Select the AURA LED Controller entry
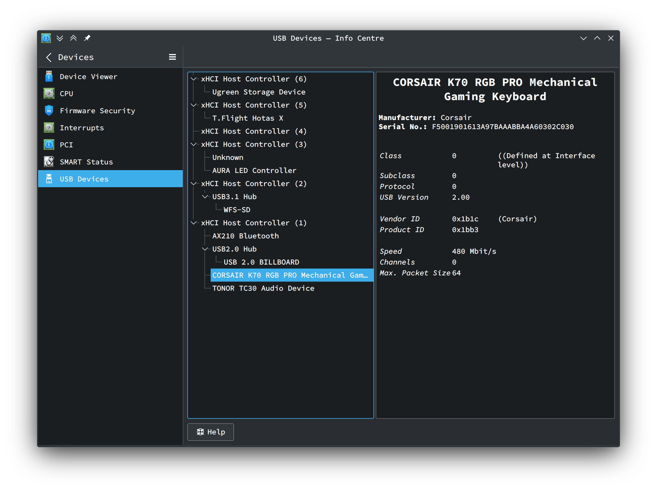 [254, 170]
